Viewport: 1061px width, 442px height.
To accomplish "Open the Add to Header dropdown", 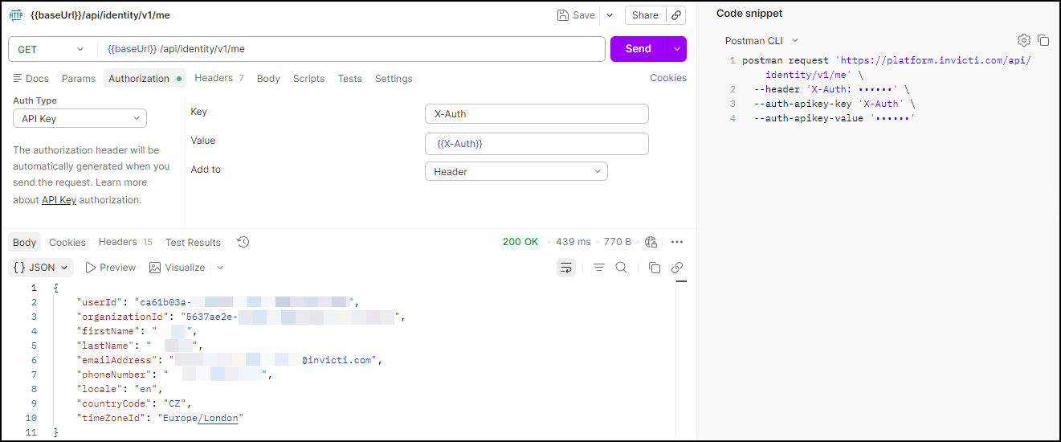I will 516,172.
